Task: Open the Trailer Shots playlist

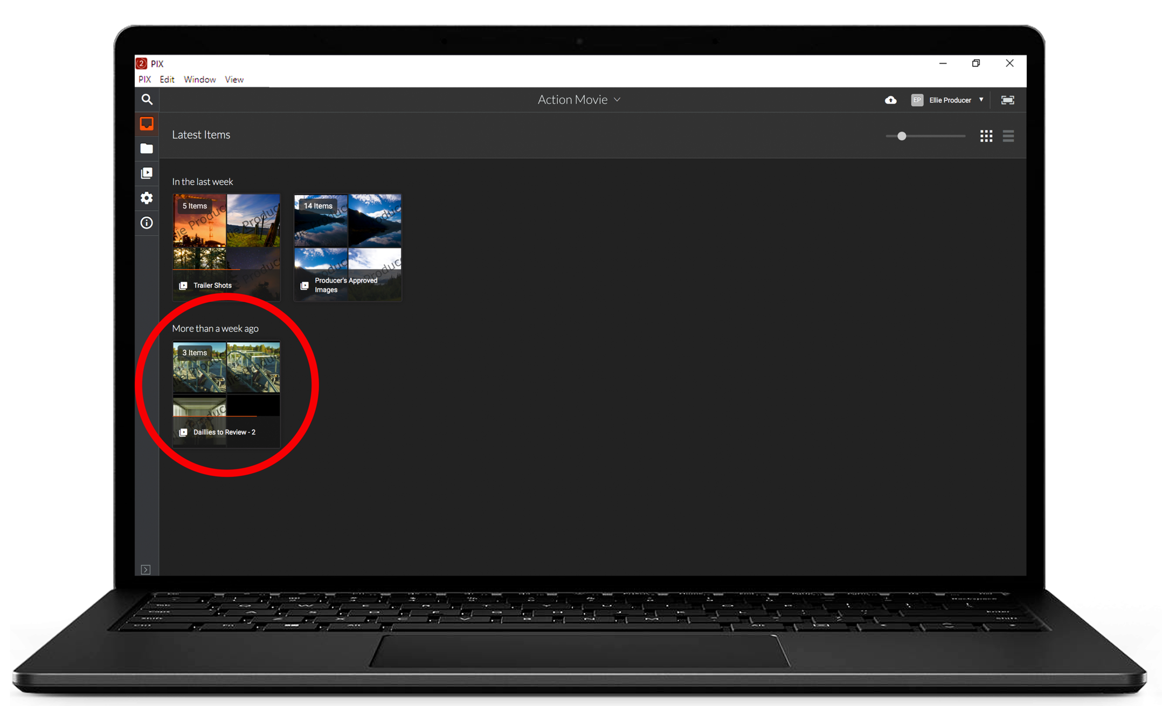Action: point(226,247)
